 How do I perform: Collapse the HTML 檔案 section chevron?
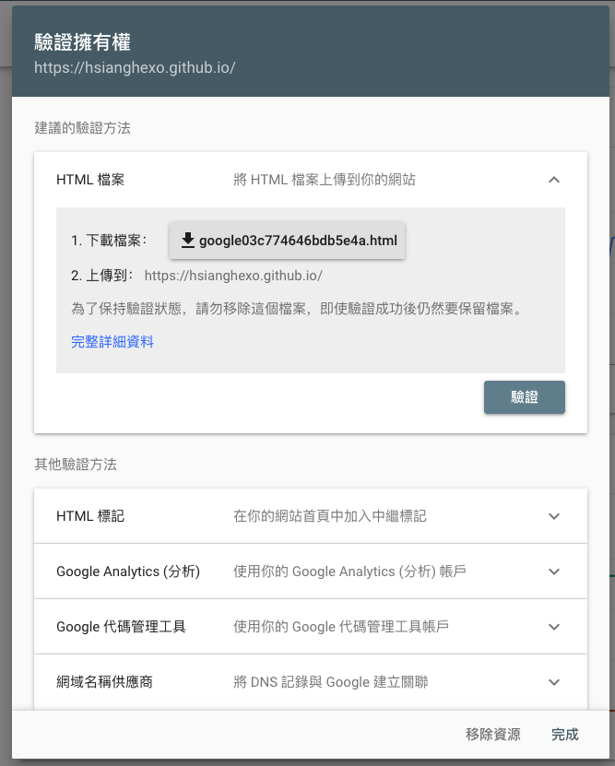(553, 180)
